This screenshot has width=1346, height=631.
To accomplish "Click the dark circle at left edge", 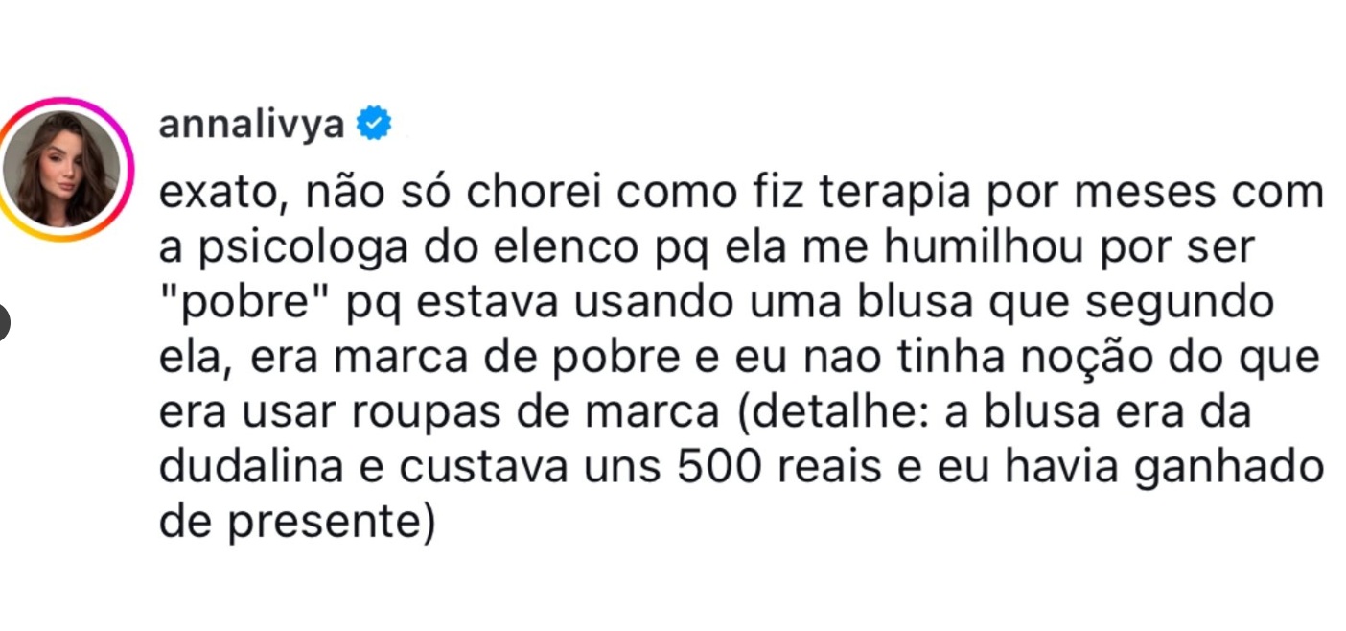I will [x=3, y=322].
